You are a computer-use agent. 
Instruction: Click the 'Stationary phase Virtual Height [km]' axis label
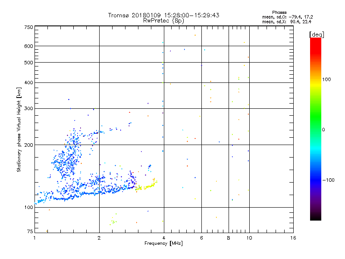19,130
